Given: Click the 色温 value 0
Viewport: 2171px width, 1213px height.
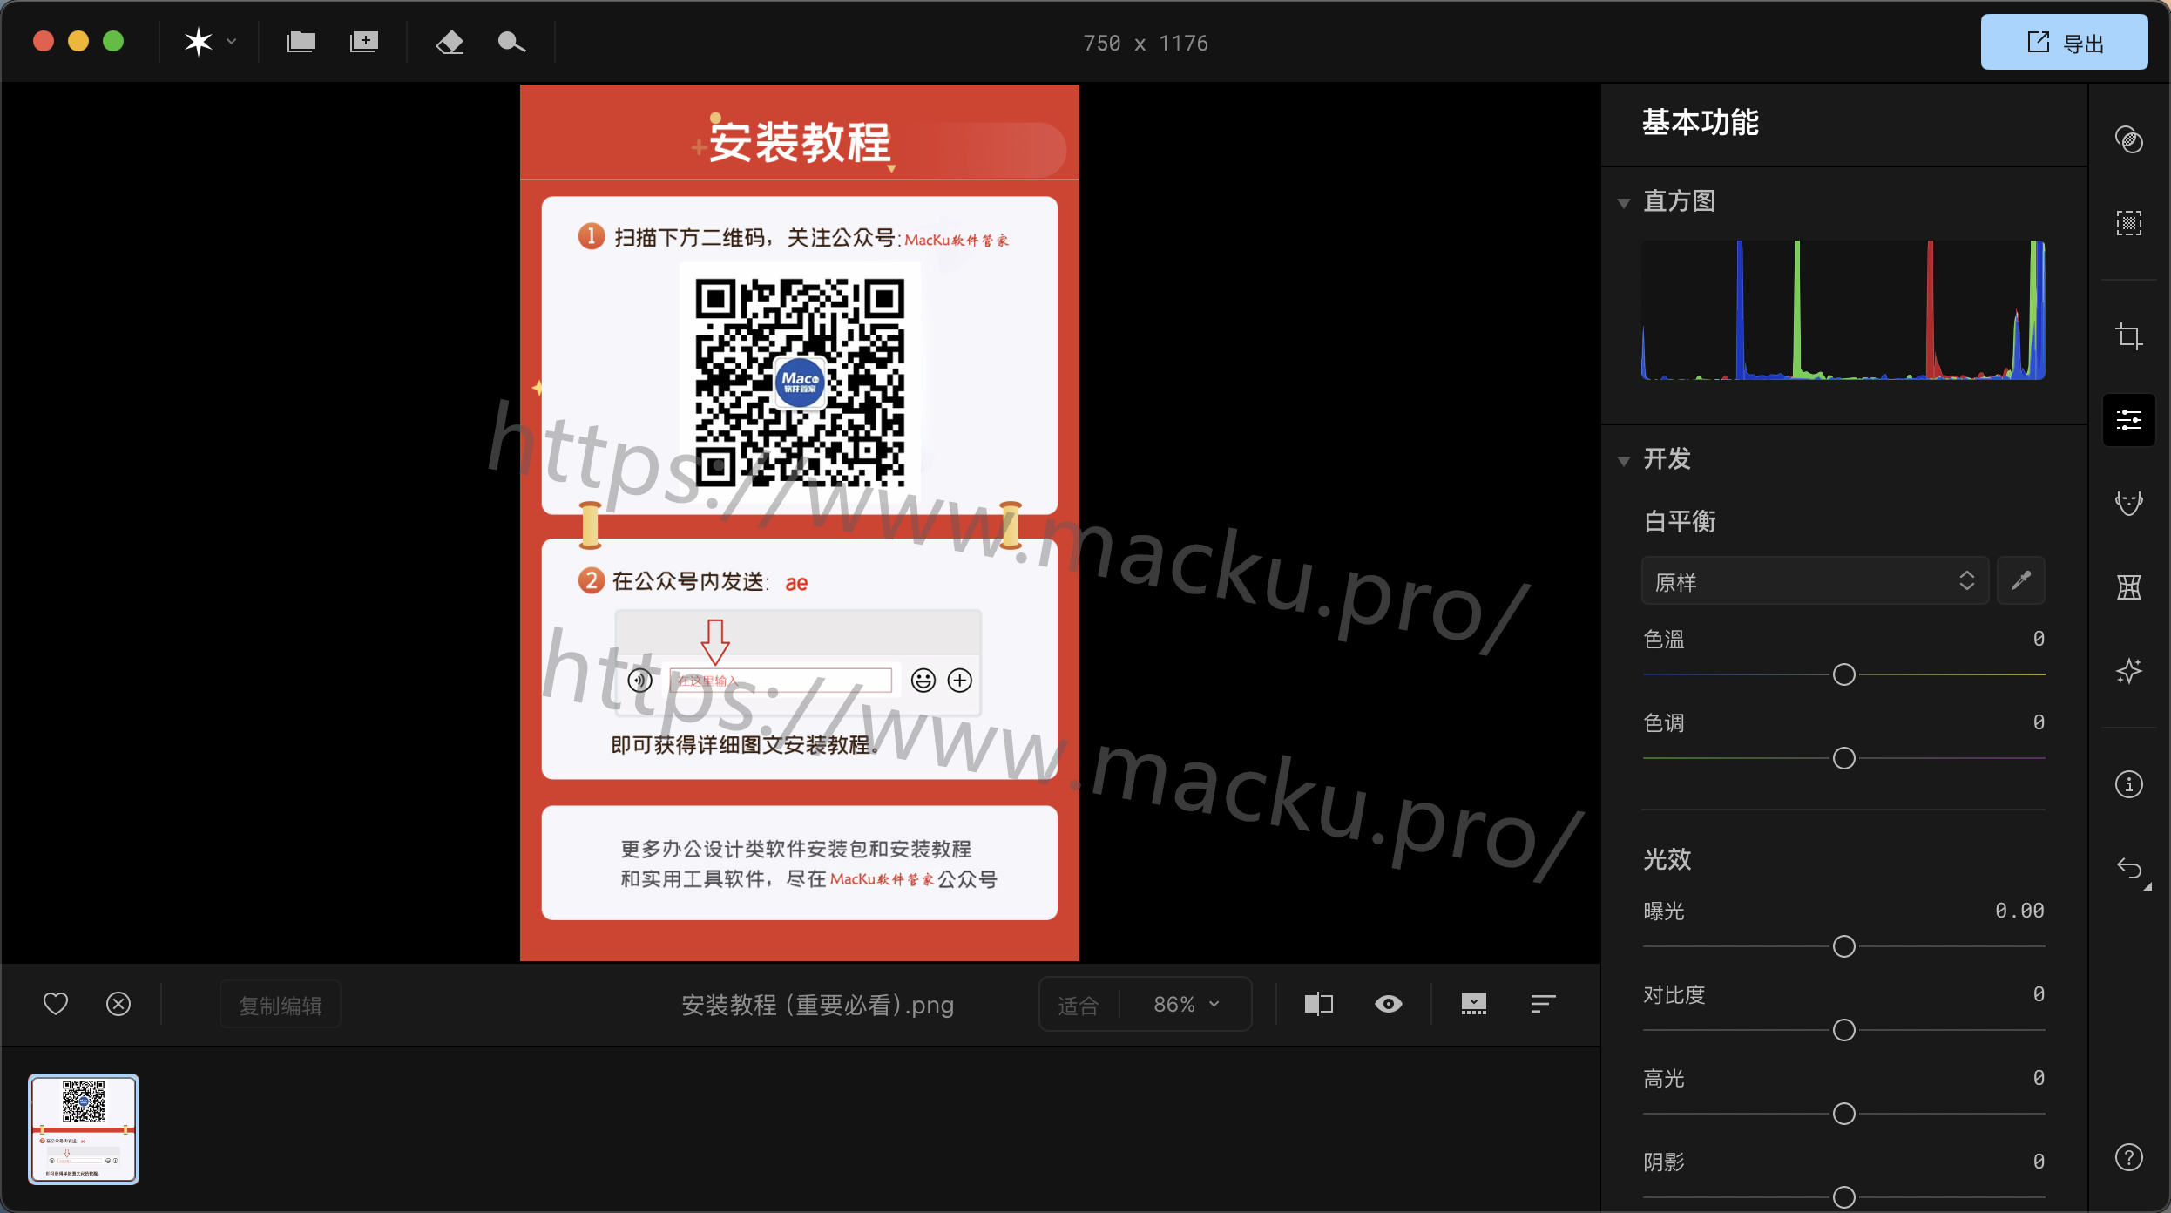Looking at the screenshot, I should click(2039, 638).
